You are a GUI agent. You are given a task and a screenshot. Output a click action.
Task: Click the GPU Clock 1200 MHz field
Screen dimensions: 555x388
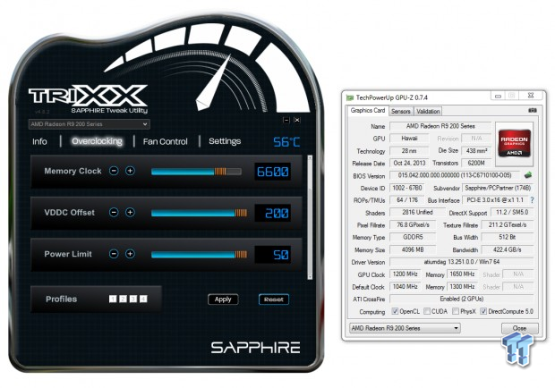[x=406, y=274]
